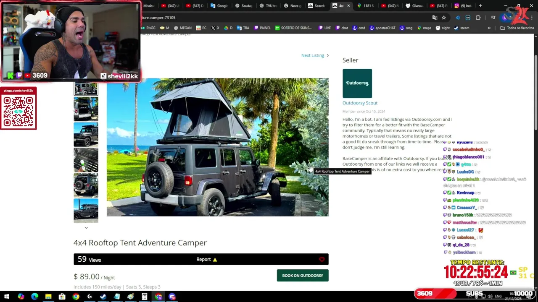Bookmark this page with the star icon
This screenshot has height=302, width=538.
[x=444, y=18]
